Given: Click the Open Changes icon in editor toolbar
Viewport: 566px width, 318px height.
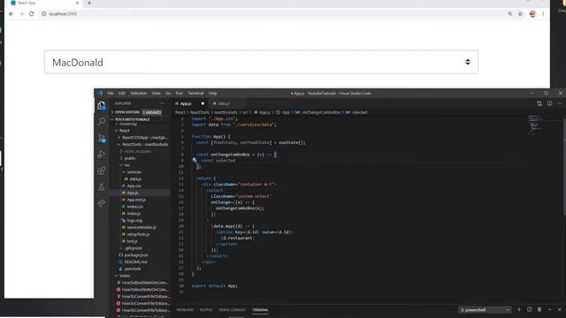Looking at the screenshot, I should 539,103.
